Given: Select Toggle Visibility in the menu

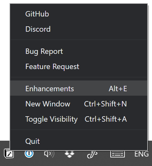Looking at the screenshot, I should pyautogui.click(x=79, y=119).
